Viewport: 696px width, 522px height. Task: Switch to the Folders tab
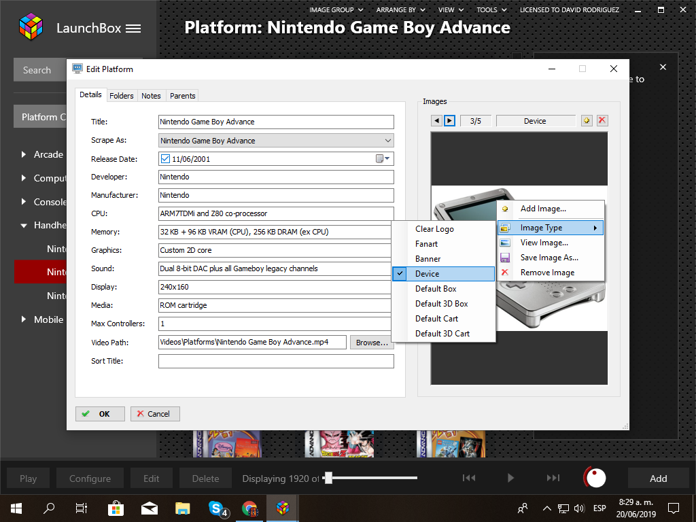click(121, 96)
